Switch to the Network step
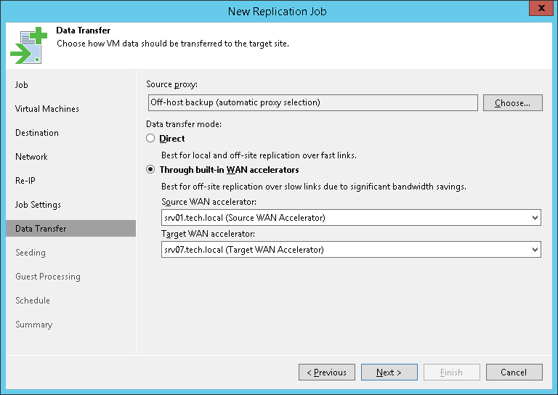Viewport: 558px width, 395px height. coord(31,157)
